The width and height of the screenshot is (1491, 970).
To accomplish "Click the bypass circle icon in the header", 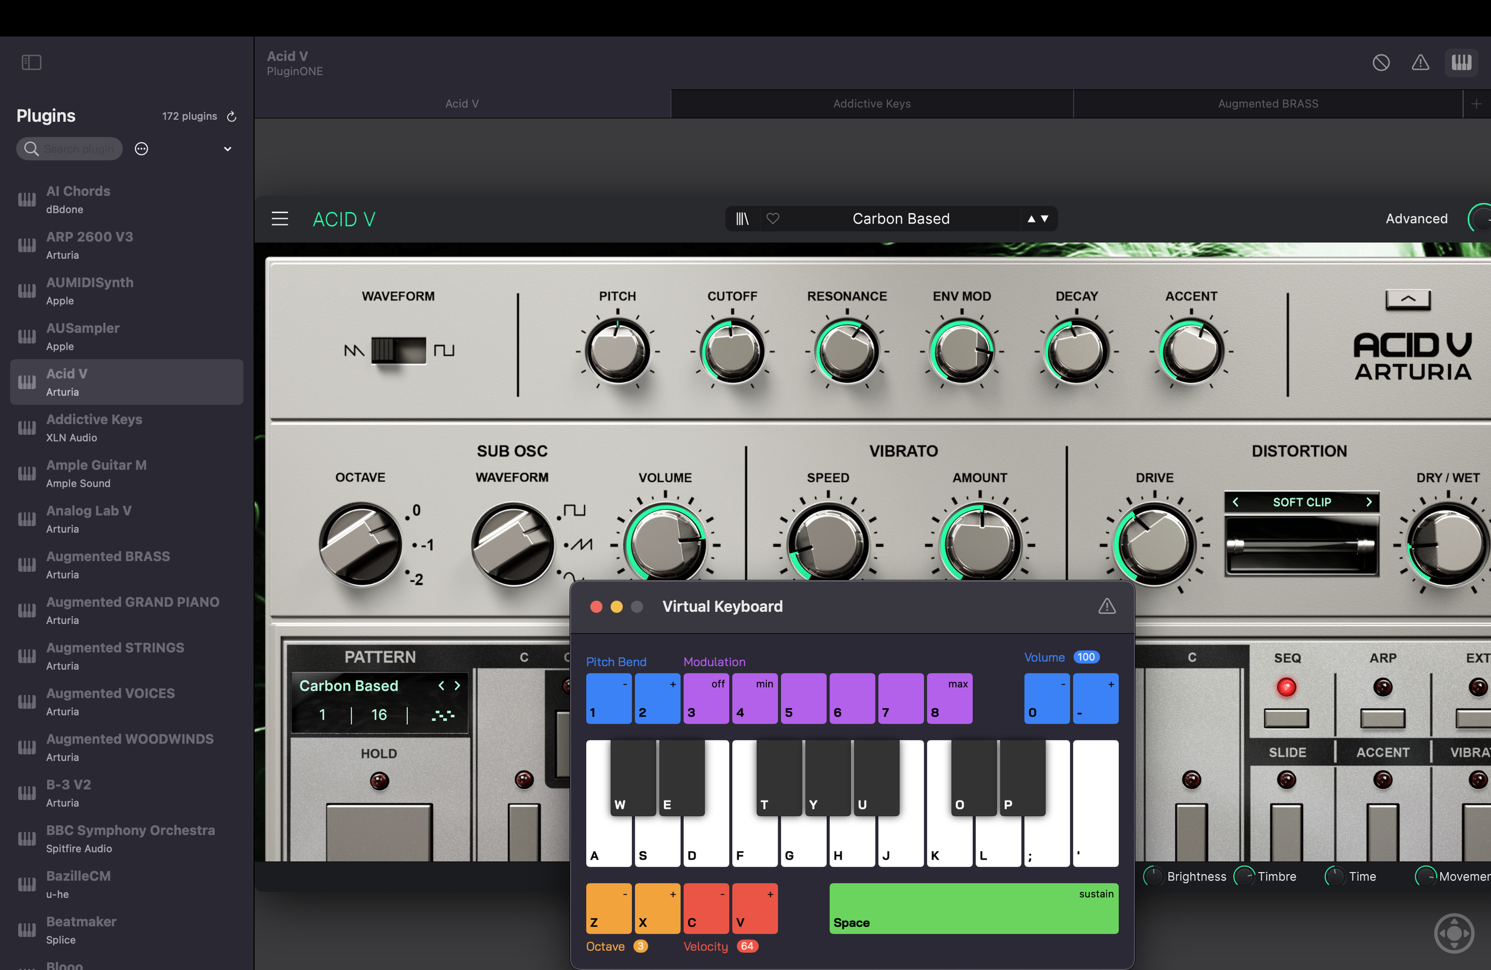I will 1381,62.
